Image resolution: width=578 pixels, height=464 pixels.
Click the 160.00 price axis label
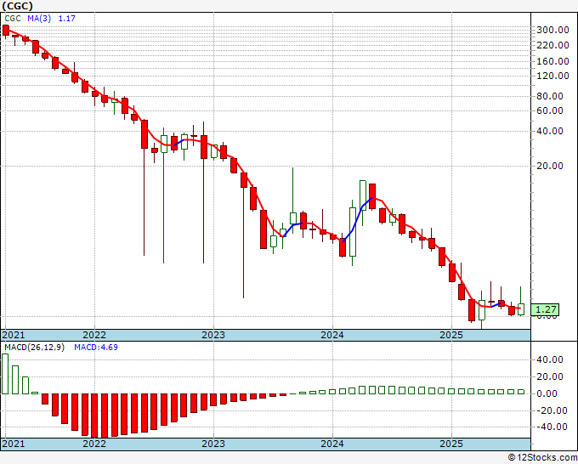coord(552,61)
